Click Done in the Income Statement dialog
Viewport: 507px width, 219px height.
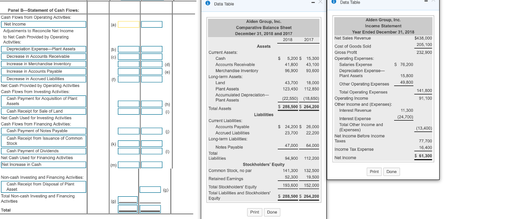pos(391,172)
